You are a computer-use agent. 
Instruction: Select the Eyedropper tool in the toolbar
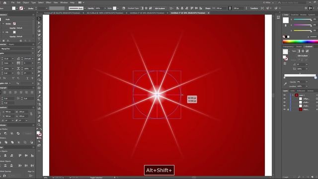(39, 96)
